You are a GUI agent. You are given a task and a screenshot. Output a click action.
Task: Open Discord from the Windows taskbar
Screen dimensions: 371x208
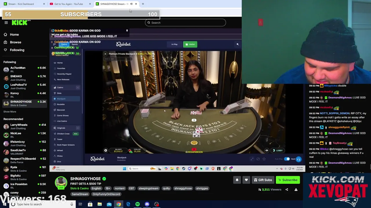(x=147, y=204)
